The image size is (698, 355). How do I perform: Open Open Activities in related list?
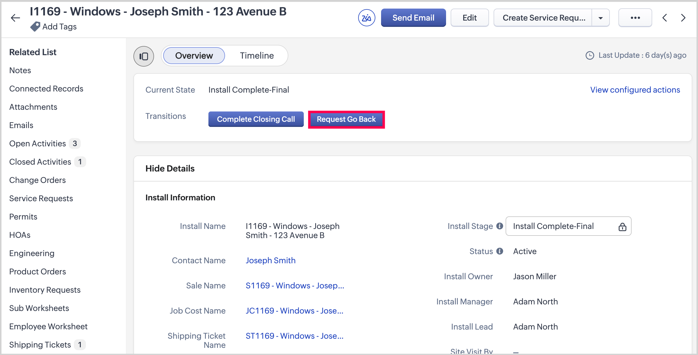click(x=38, y=143)
